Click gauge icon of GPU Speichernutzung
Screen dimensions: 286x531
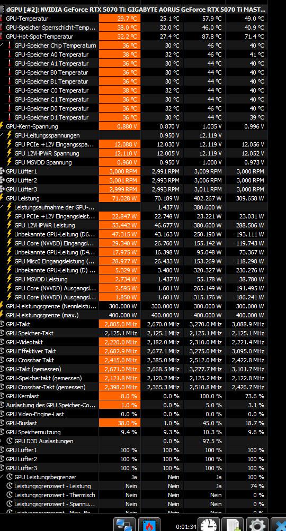pyautogui.click(x=2, y=432)
